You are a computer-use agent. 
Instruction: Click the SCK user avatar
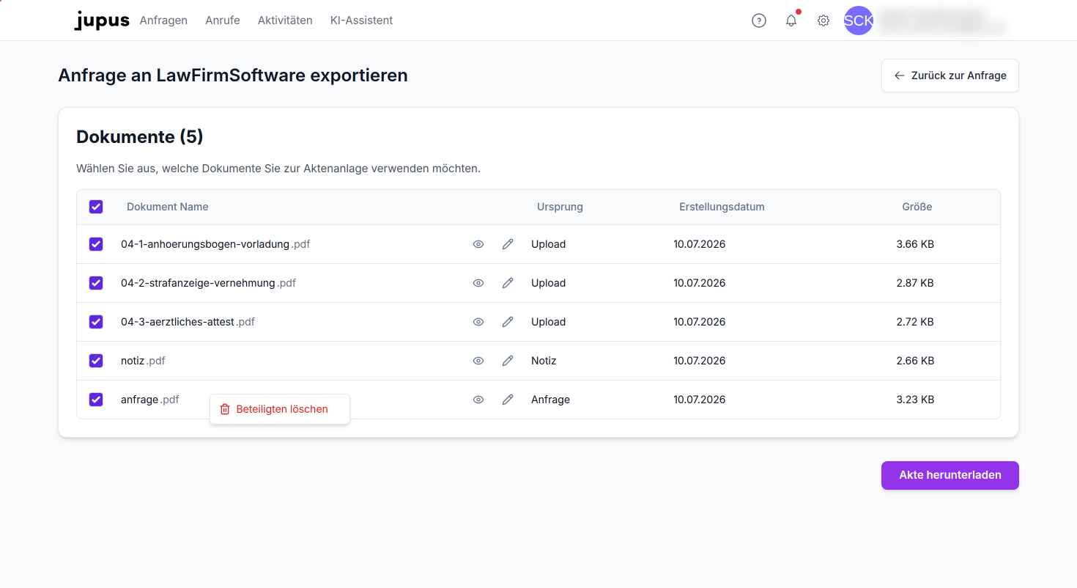[x=859, y=21]
